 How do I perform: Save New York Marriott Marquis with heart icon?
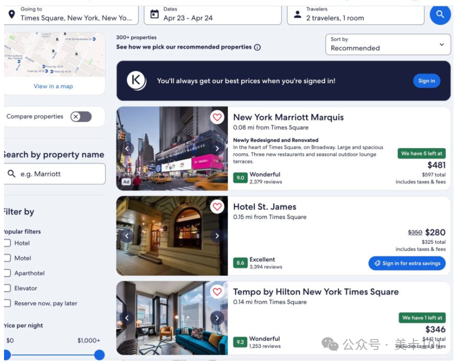[x=217, y=118]
